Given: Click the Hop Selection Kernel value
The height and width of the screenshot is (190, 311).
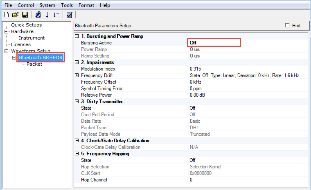Looking at the screenshot, I should tap(205, 167).
